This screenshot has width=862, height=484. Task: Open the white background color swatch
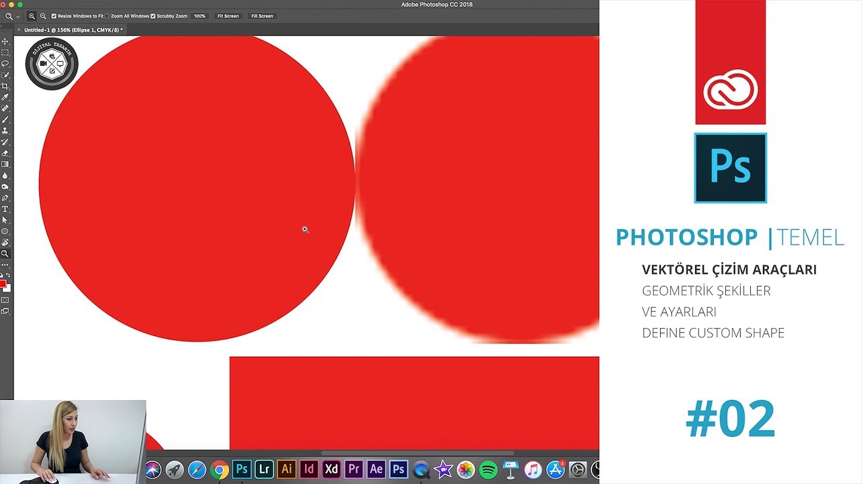(8, 288)
